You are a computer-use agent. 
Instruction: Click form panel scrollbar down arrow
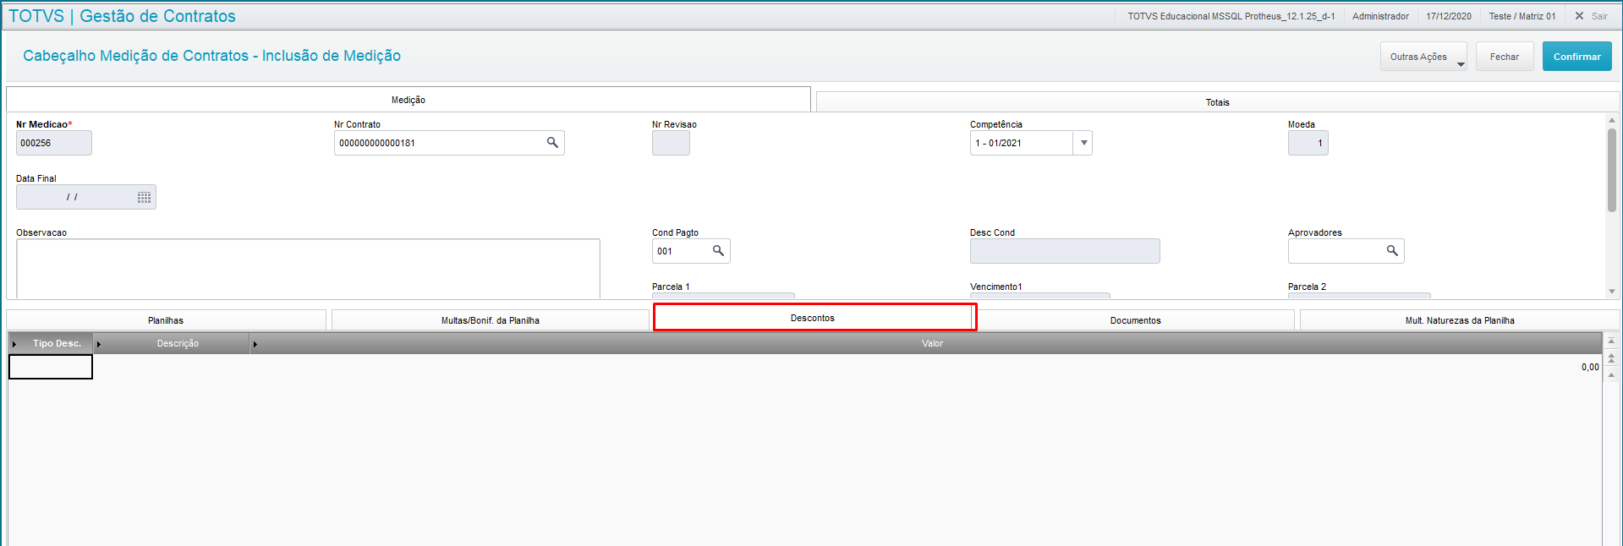coord(1612,292)
